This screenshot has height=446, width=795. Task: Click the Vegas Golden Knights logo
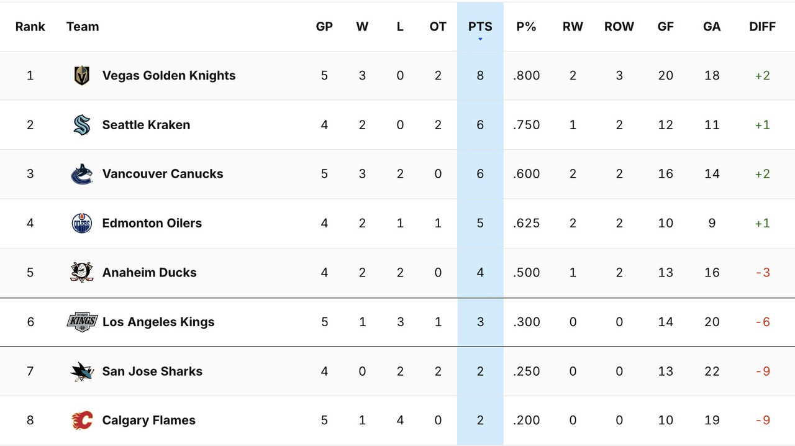(x=81, y=76)
